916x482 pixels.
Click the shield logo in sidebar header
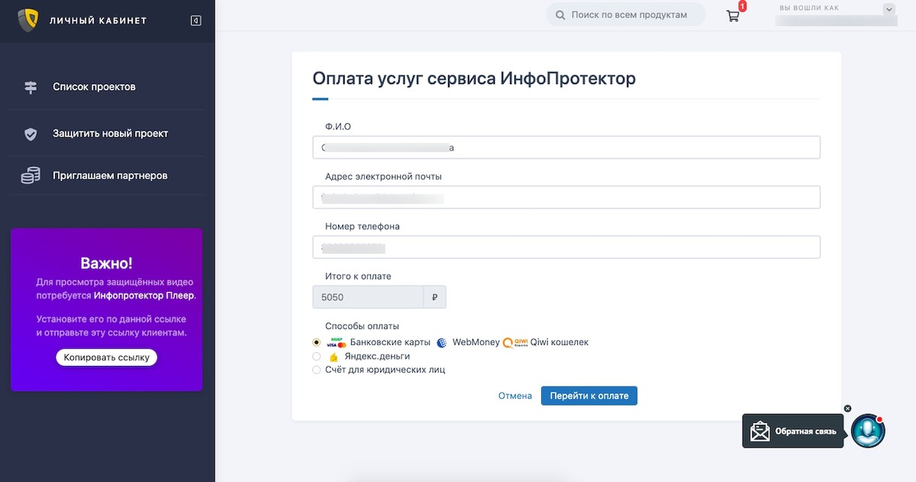(28, 20)
